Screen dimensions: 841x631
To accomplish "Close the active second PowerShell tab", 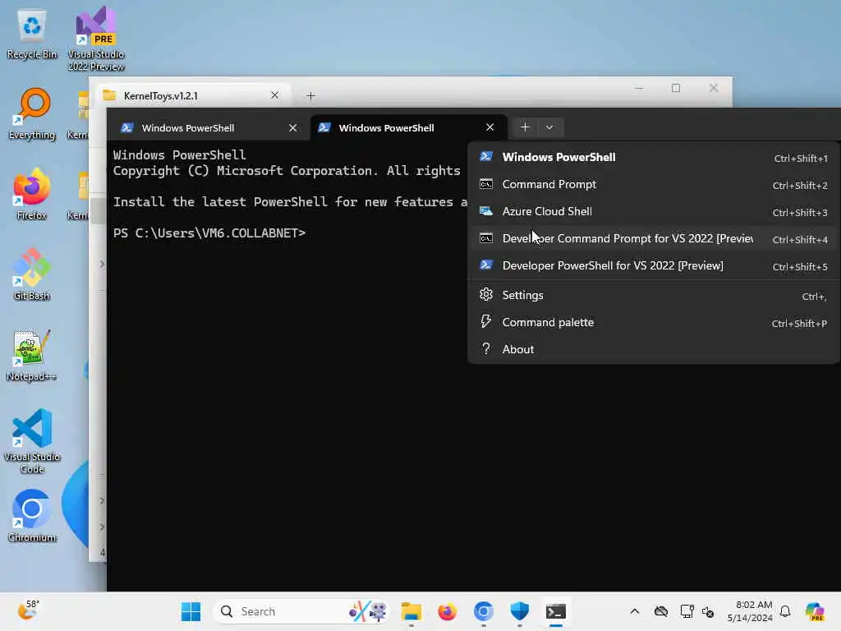I will (489, 127).
